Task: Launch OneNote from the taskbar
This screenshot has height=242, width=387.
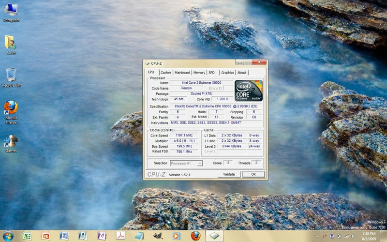Action: click(x=102, y=236)
